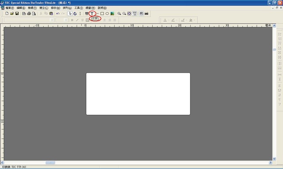Zoom in with the plus magnifier
283x169 pixels.
[119, 14]
